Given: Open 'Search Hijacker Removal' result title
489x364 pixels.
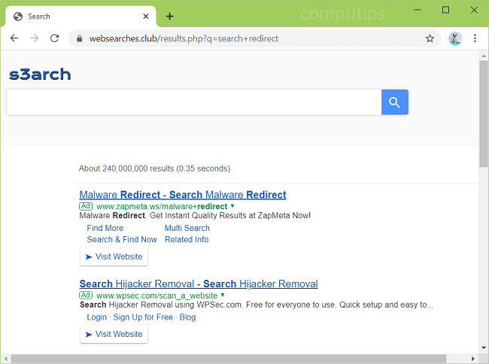Looking at the screenshot, I should pos(199,284).
